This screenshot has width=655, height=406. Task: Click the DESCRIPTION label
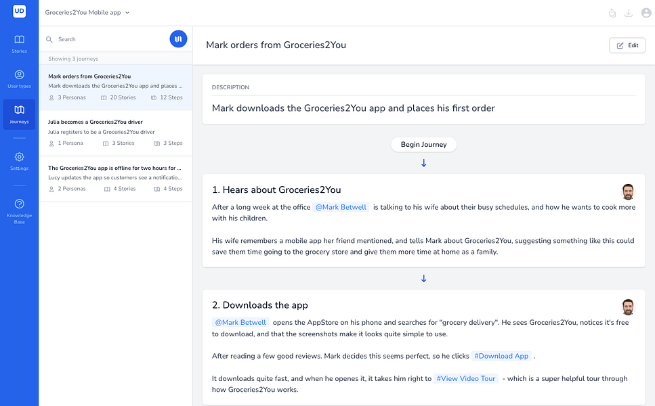[230, 87]
